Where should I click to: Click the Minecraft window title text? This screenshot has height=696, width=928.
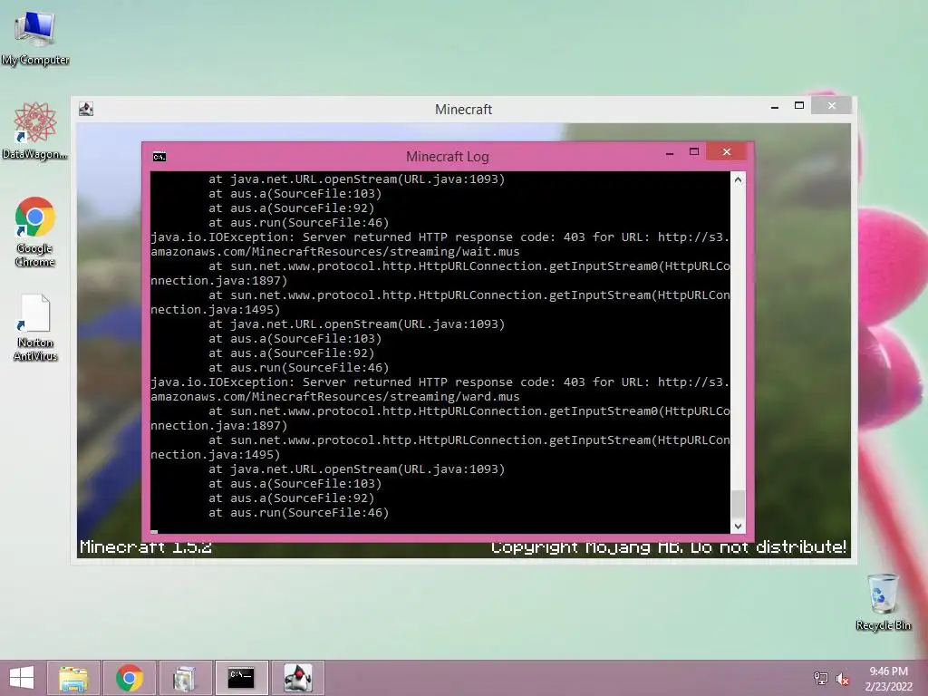pos(463,110)
